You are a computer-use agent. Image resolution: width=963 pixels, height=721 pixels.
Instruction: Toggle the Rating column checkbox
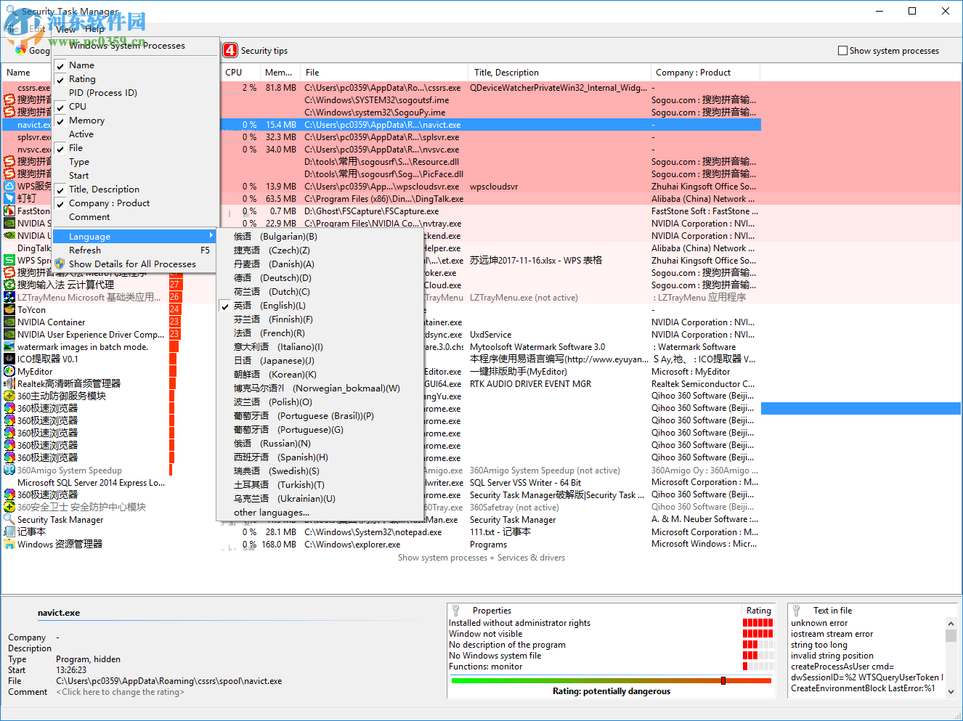(60, 78)
